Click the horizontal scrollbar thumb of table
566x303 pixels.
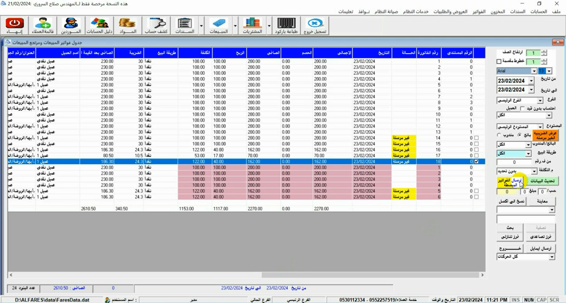click(x=370, y=275)
